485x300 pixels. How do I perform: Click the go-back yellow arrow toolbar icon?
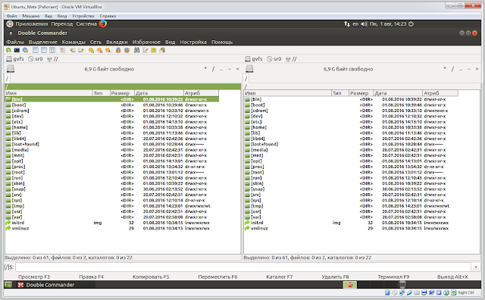73,50
